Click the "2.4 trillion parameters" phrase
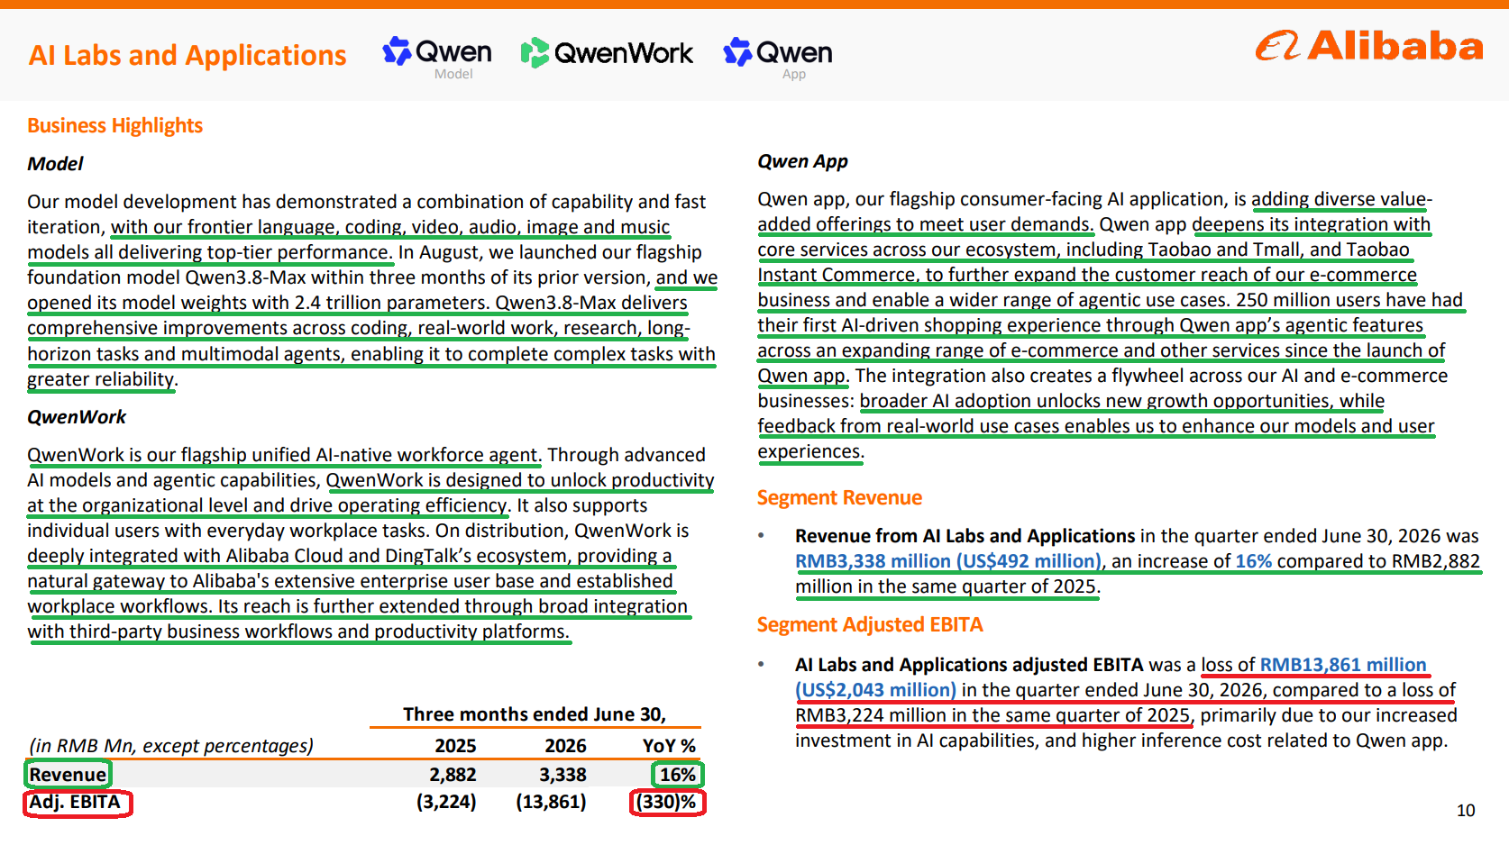 [x=391, y=303]
